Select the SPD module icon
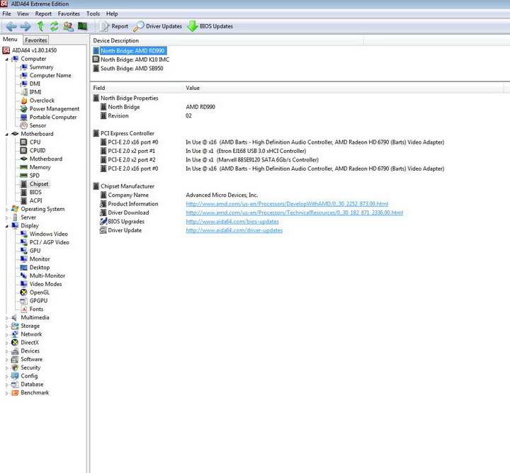Screen dimensions: 510x473 pos(23,176)
